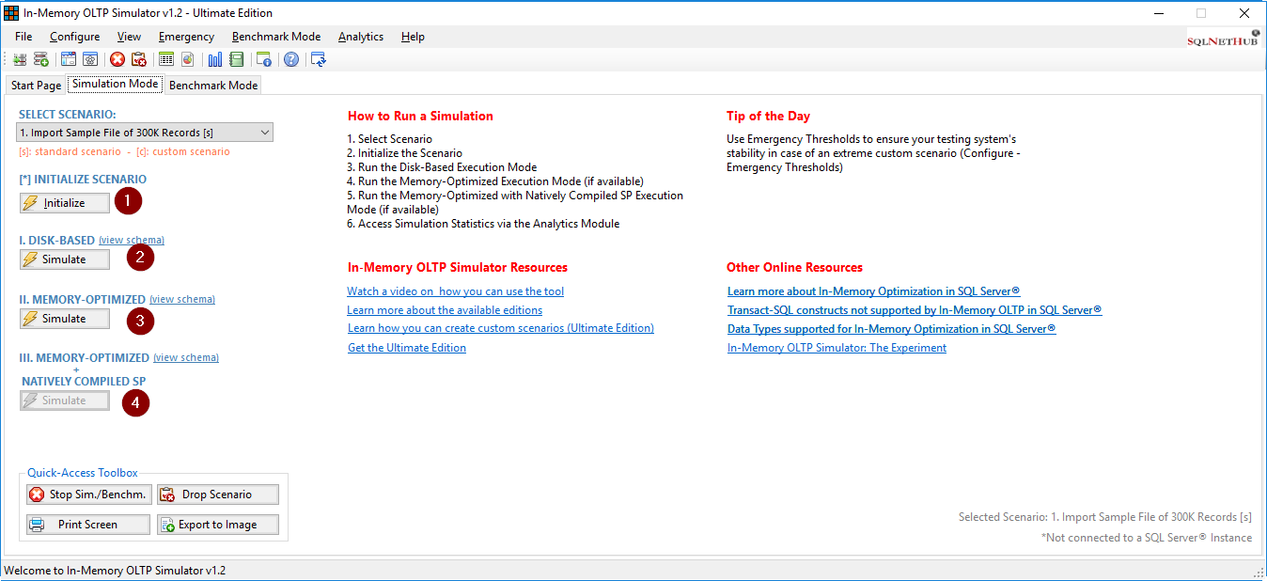Click the database connect toolbar icon
The height and width of the screenshot is (581, 1267).
[20, 59]
